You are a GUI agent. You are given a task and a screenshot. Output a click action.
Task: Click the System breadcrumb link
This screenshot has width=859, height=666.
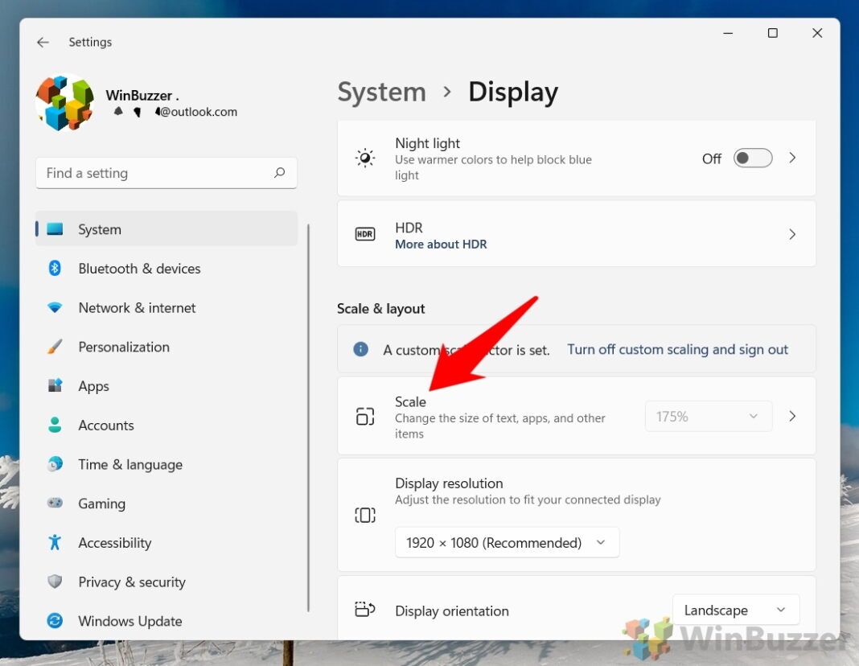(x=381, y=92)
